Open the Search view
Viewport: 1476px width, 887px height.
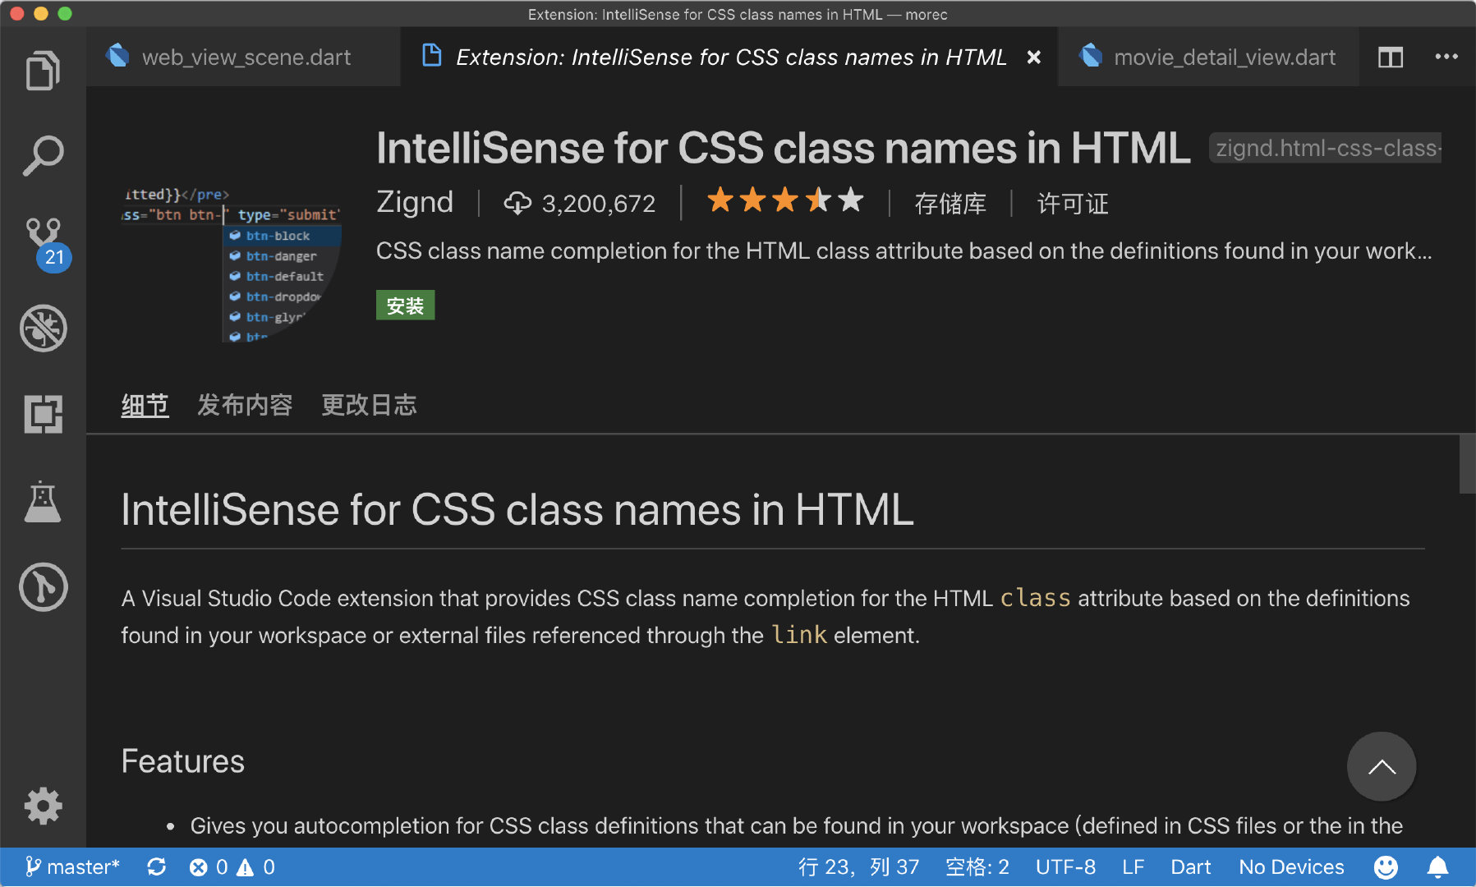coord(43,156)
